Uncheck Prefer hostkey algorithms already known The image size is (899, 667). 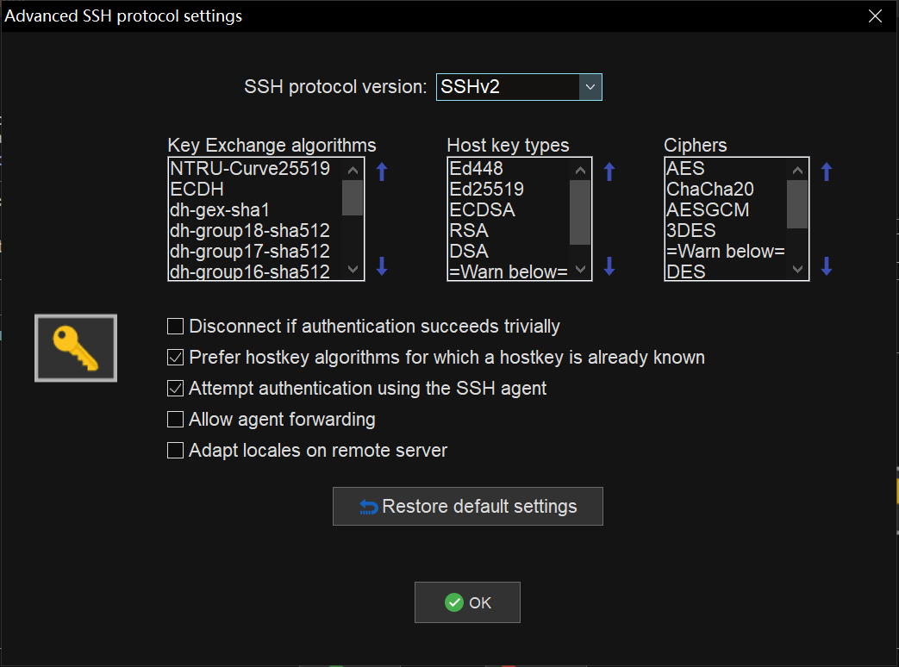[x=176, y=358]
